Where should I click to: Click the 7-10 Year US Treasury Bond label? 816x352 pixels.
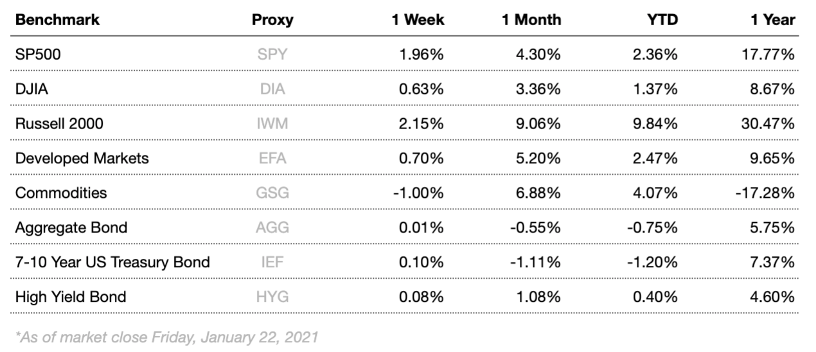click(112, 262)
